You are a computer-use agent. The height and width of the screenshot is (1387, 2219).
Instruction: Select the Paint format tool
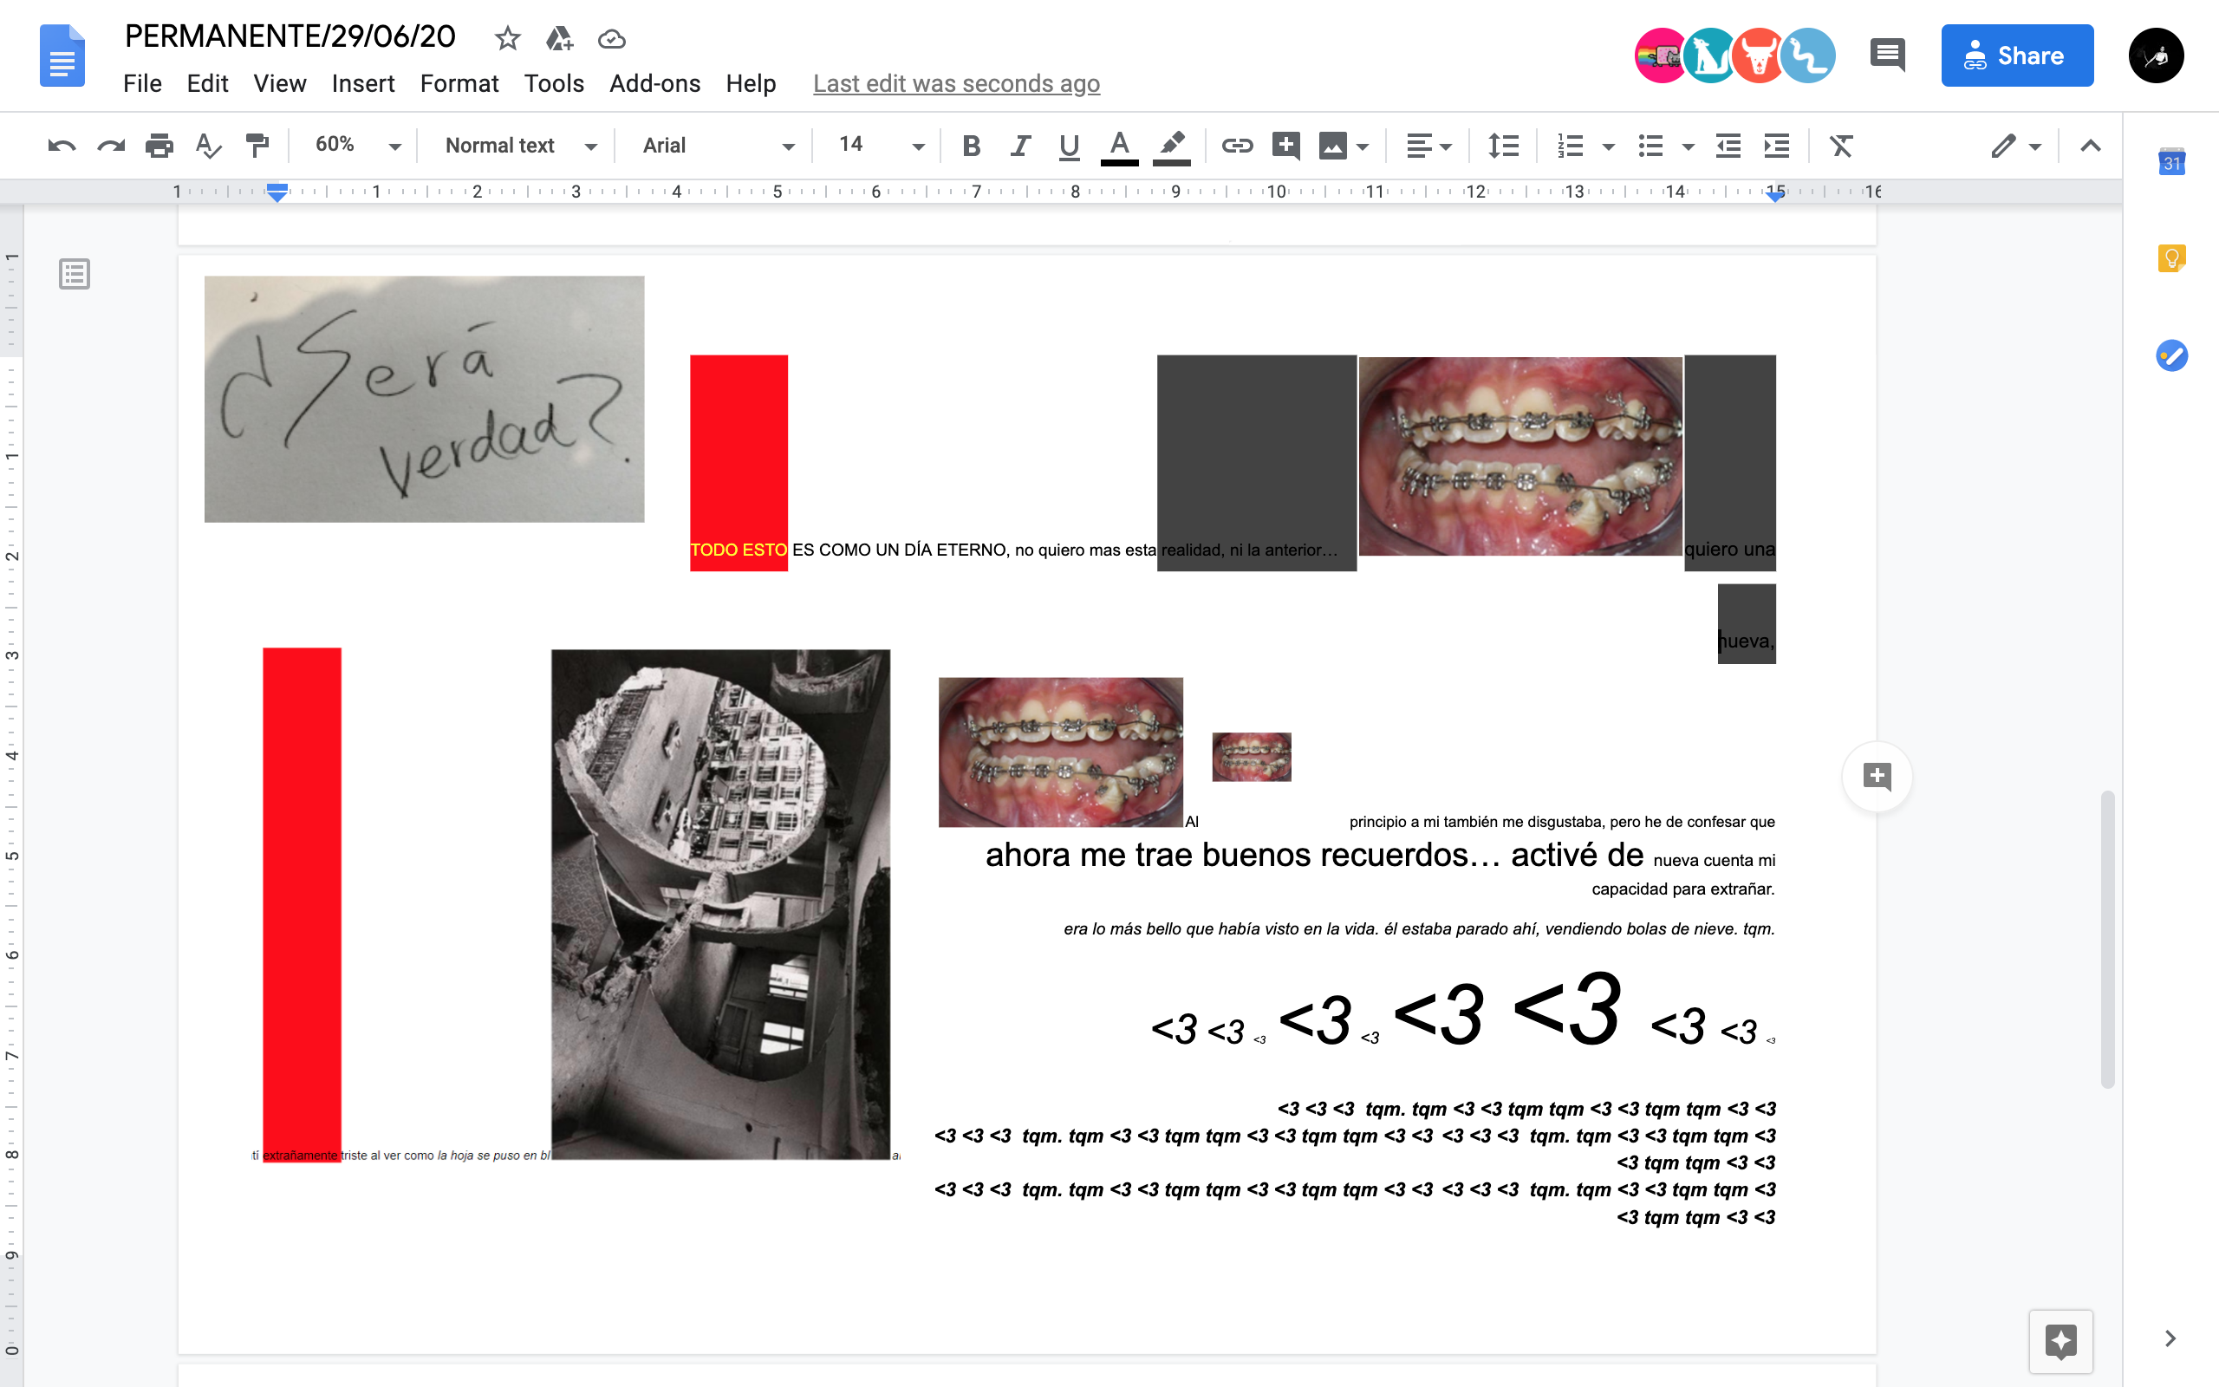tap(257, 146)
